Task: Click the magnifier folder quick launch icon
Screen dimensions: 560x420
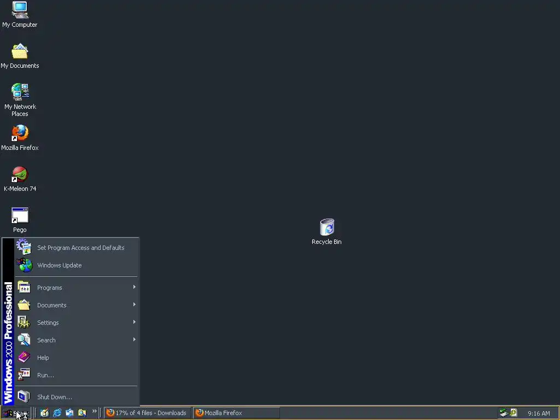Action: [82, 413]
